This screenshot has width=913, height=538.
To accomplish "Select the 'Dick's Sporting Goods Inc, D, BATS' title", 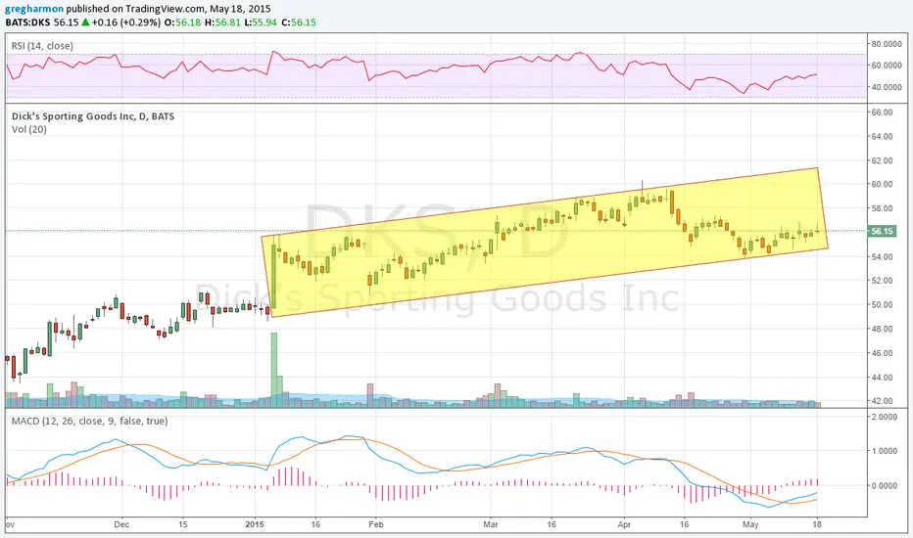I will [93, 116].
